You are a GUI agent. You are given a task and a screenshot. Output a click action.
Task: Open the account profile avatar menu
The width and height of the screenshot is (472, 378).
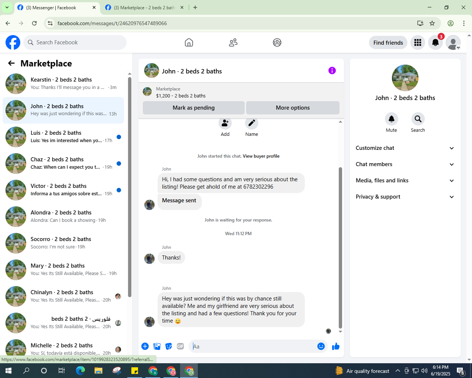453,42
